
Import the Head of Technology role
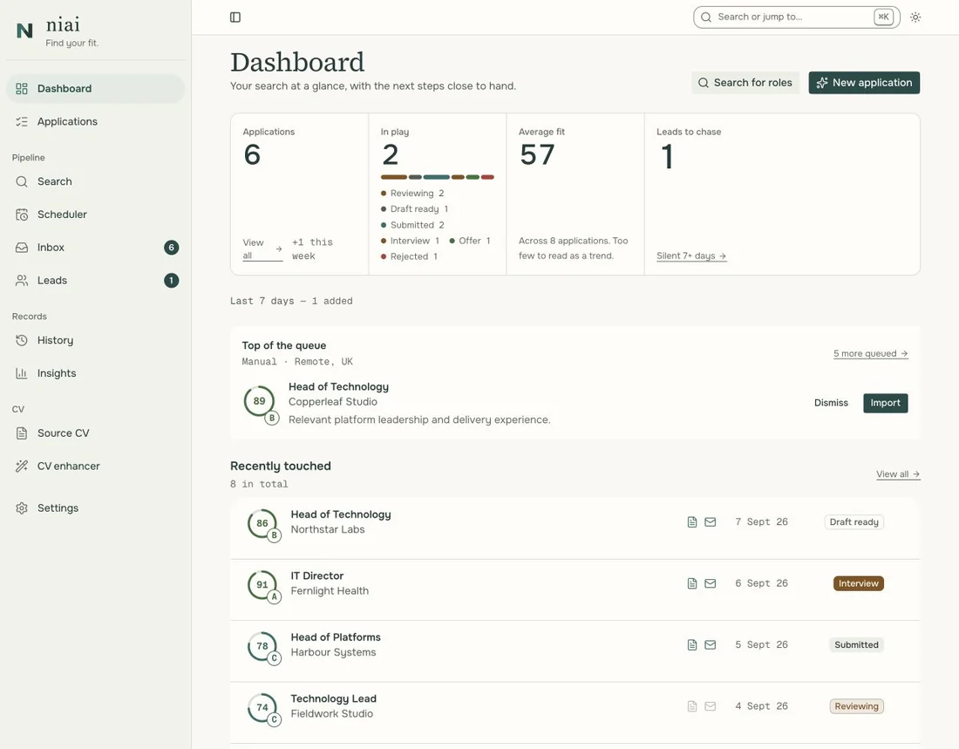885,403
